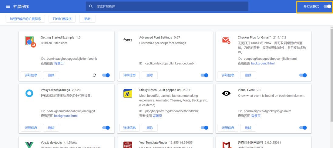Click 'Customize per-script font settings.' description
This screenshot has width=333, height=148.
click(x=163, y=43)
